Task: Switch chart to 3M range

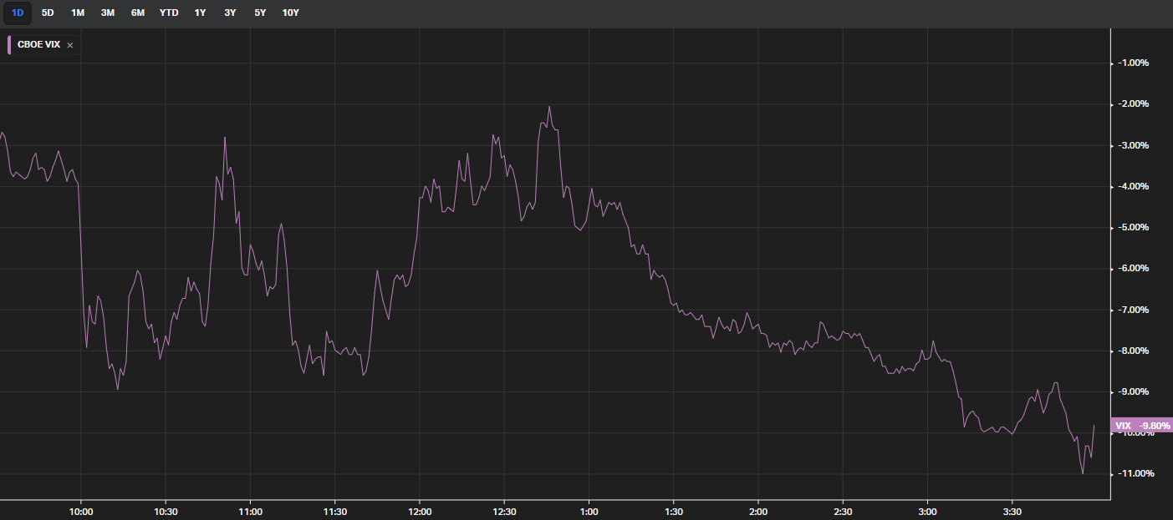Action: coord(108,13)
